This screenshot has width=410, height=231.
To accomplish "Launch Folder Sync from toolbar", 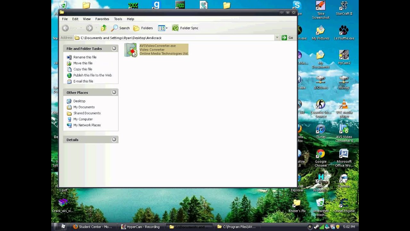I will pyautogui.click(x=185, y=28).
